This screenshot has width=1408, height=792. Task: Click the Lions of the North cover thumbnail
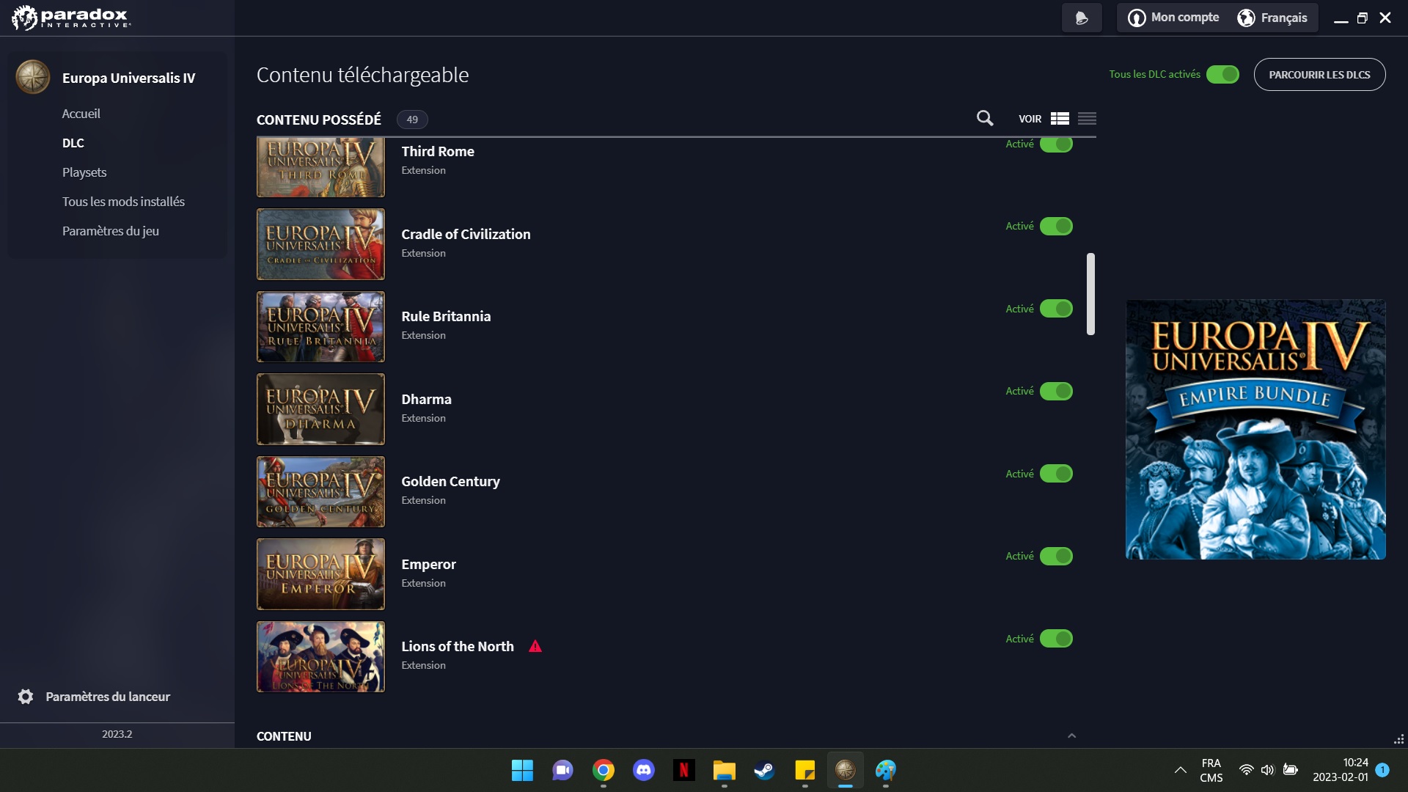pyautogui.click(x=320, y=657)
